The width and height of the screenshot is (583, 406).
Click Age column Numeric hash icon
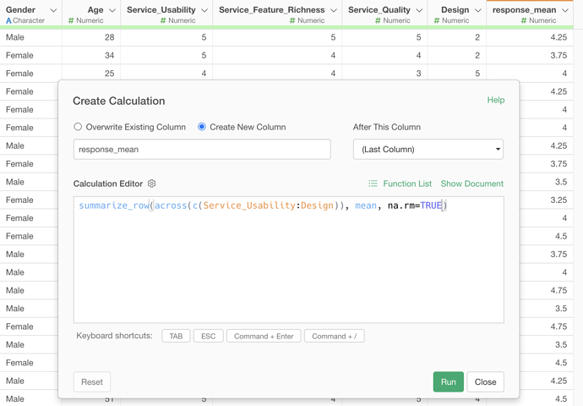click(x=71, y=20)
